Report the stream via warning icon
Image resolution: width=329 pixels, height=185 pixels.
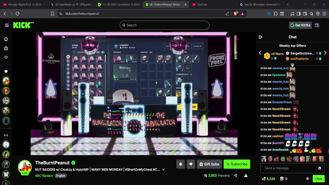pyautogui.click(x=246, y=175)
